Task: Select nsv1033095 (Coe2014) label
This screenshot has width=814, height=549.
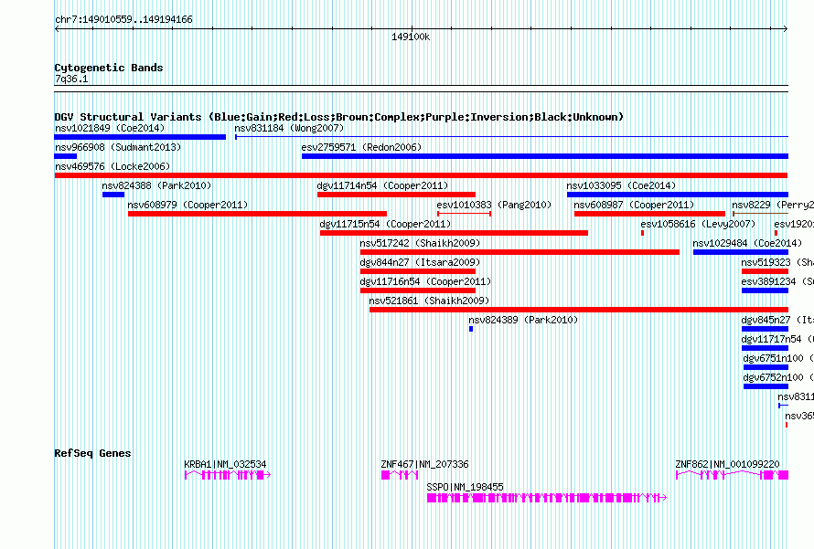Action: point(621,185)
